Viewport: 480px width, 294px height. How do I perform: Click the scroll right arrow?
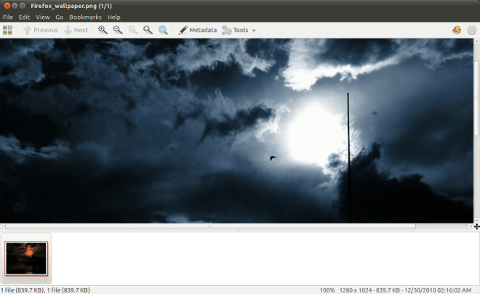(x=471, y=226)
